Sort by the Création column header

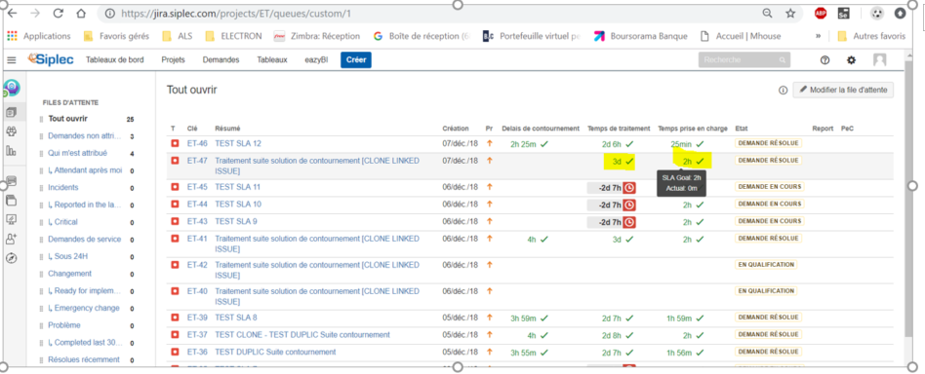pos(456,129)
